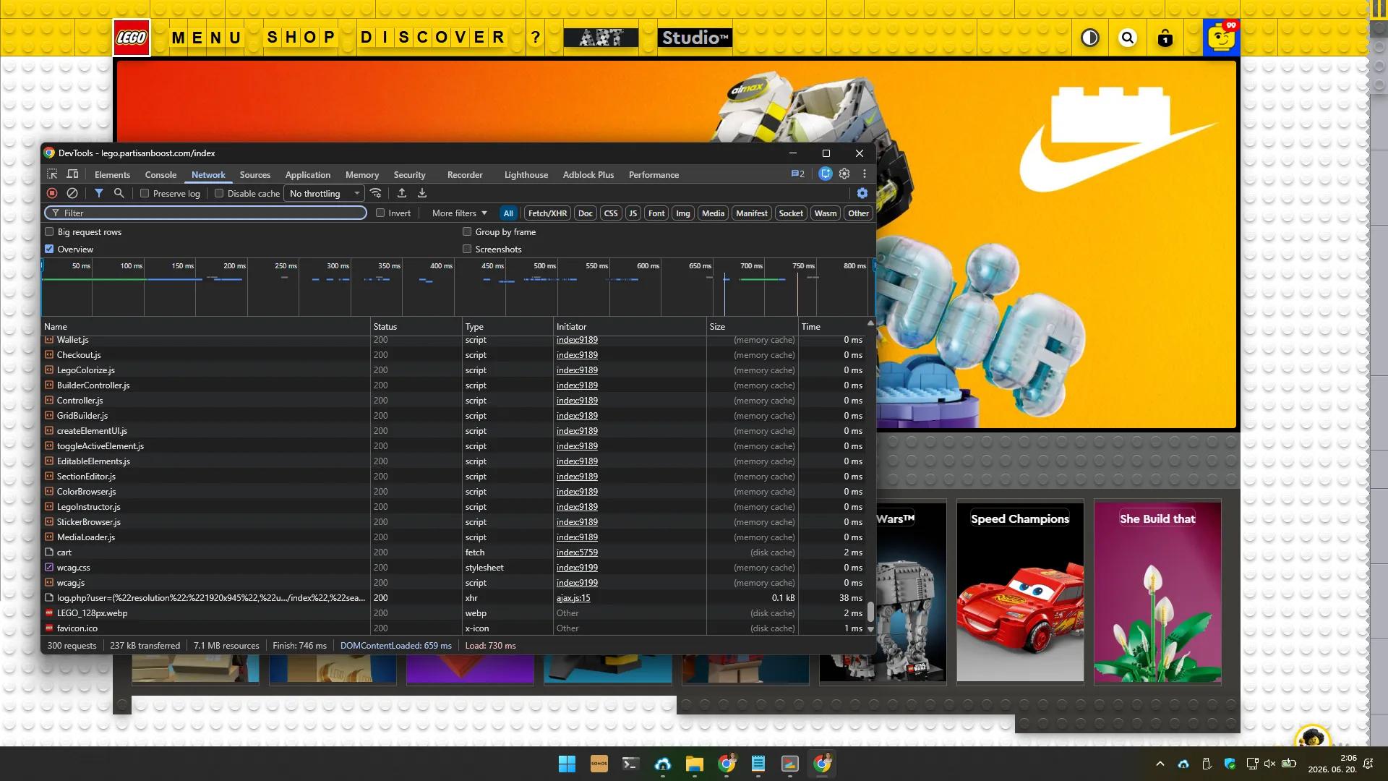Image resolution: width=1388 pixels, height=781 pixels.
Task: Open DevTools three-dot customize menu
Action: (x=865, y=174)
